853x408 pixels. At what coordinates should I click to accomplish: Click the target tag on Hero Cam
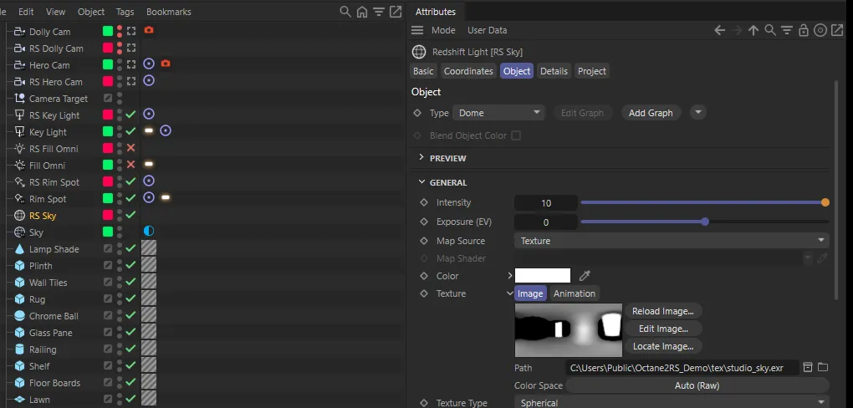coord(149,64)
